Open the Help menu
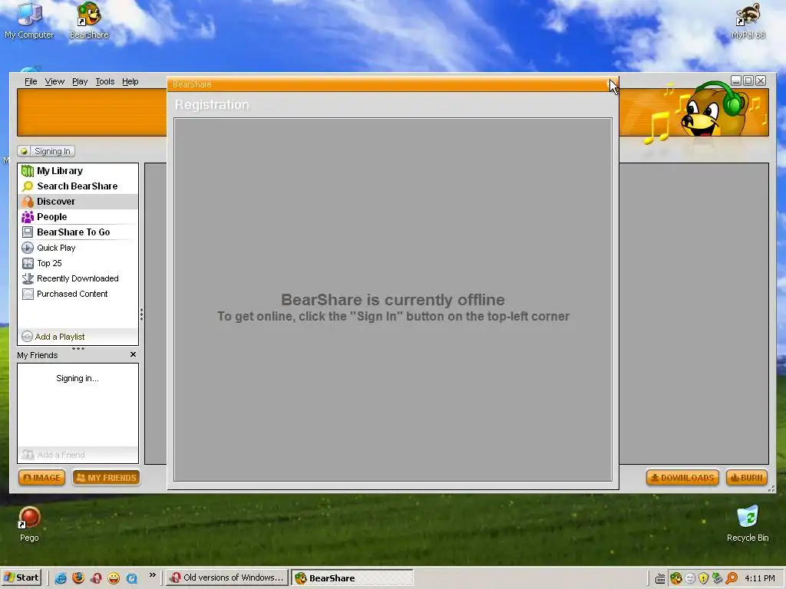Image resolution: width=786 pixels, height=589 pixels. 130,81
